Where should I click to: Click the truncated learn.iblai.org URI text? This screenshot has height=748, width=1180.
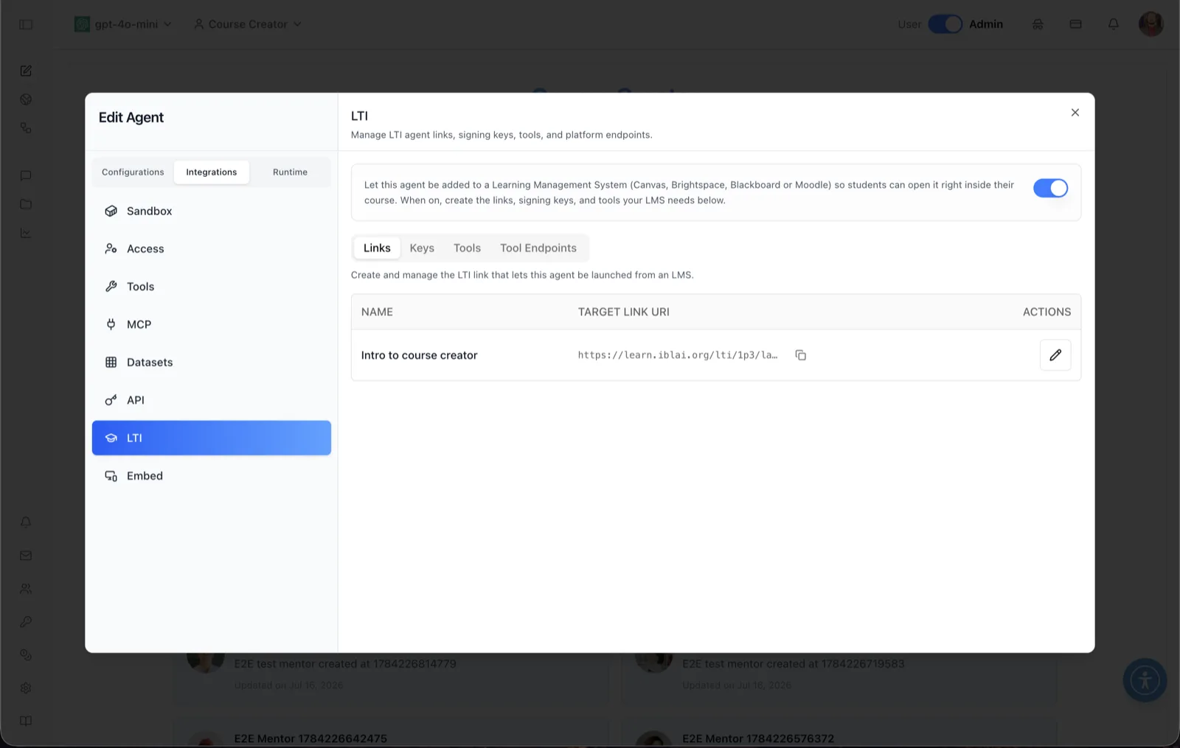(677, 355)
